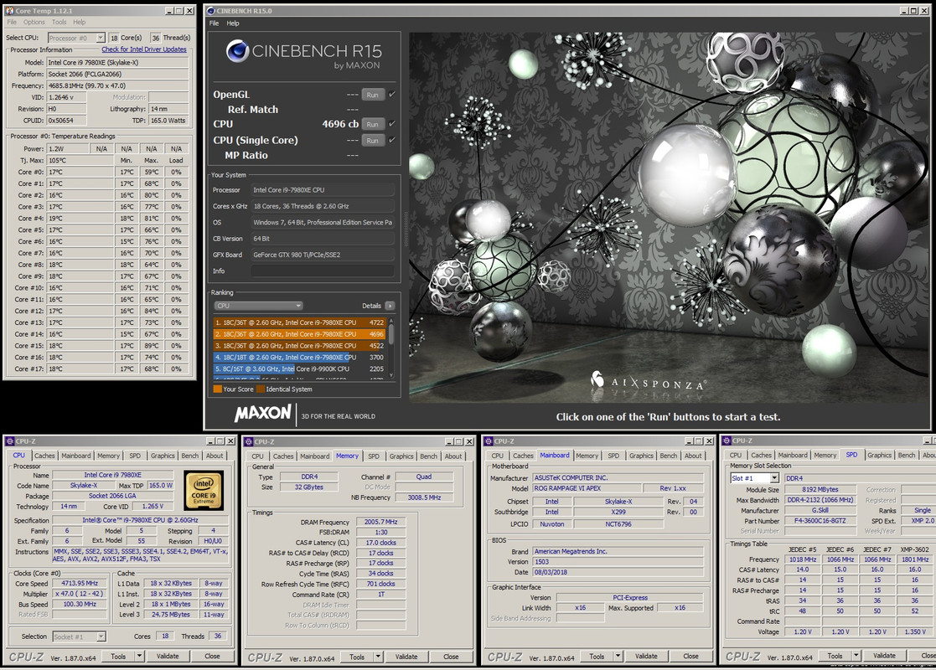
Task: Click the orange Your Score legend swatch
Action: [217, 389]
